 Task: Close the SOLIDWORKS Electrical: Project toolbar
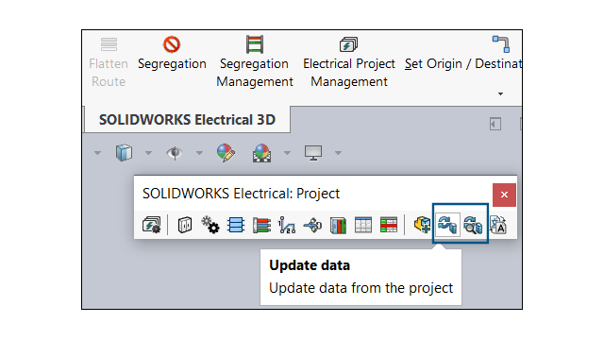click(x=504, y=195)
